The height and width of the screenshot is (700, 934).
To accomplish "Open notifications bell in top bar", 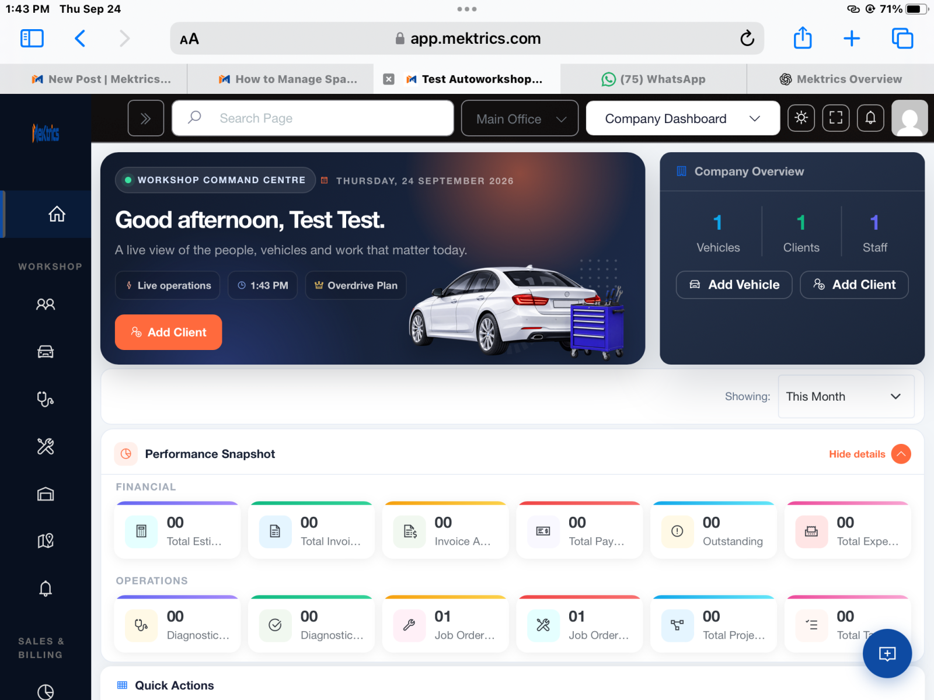I will coord(870,118).
